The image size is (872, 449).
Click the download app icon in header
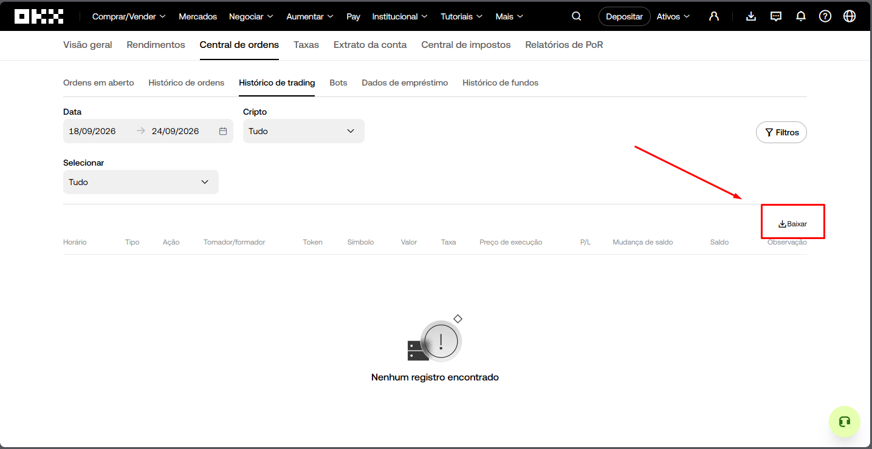(751, 16)
